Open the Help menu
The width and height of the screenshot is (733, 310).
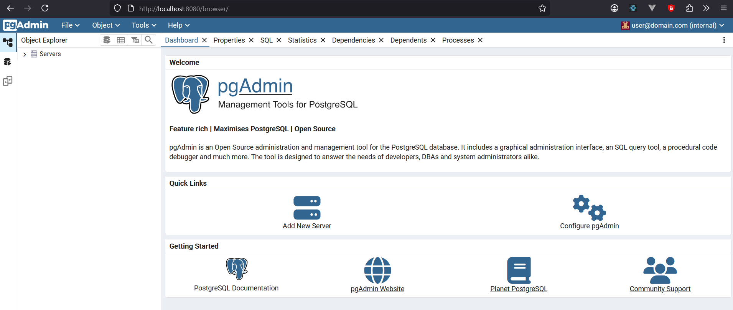pyautogui.click(x=179, y=25)
